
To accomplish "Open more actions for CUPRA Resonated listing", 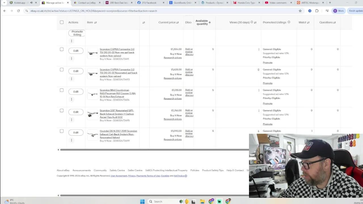I will click(x=71, y=79).
